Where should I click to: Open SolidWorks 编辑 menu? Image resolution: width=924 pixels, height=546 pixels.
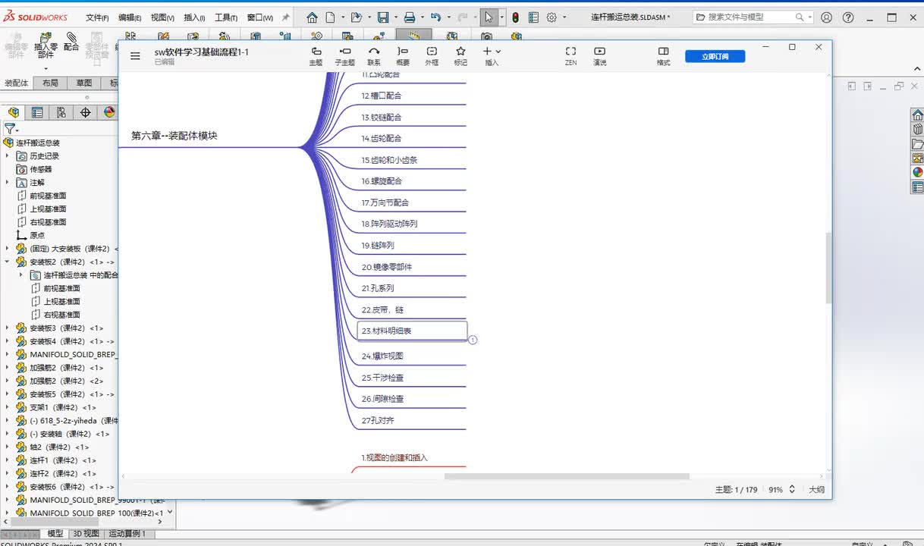[130, 17]
